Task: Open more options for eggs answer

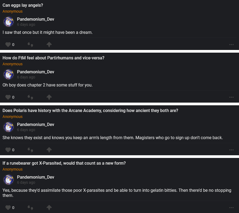Action: coord(231,45)
